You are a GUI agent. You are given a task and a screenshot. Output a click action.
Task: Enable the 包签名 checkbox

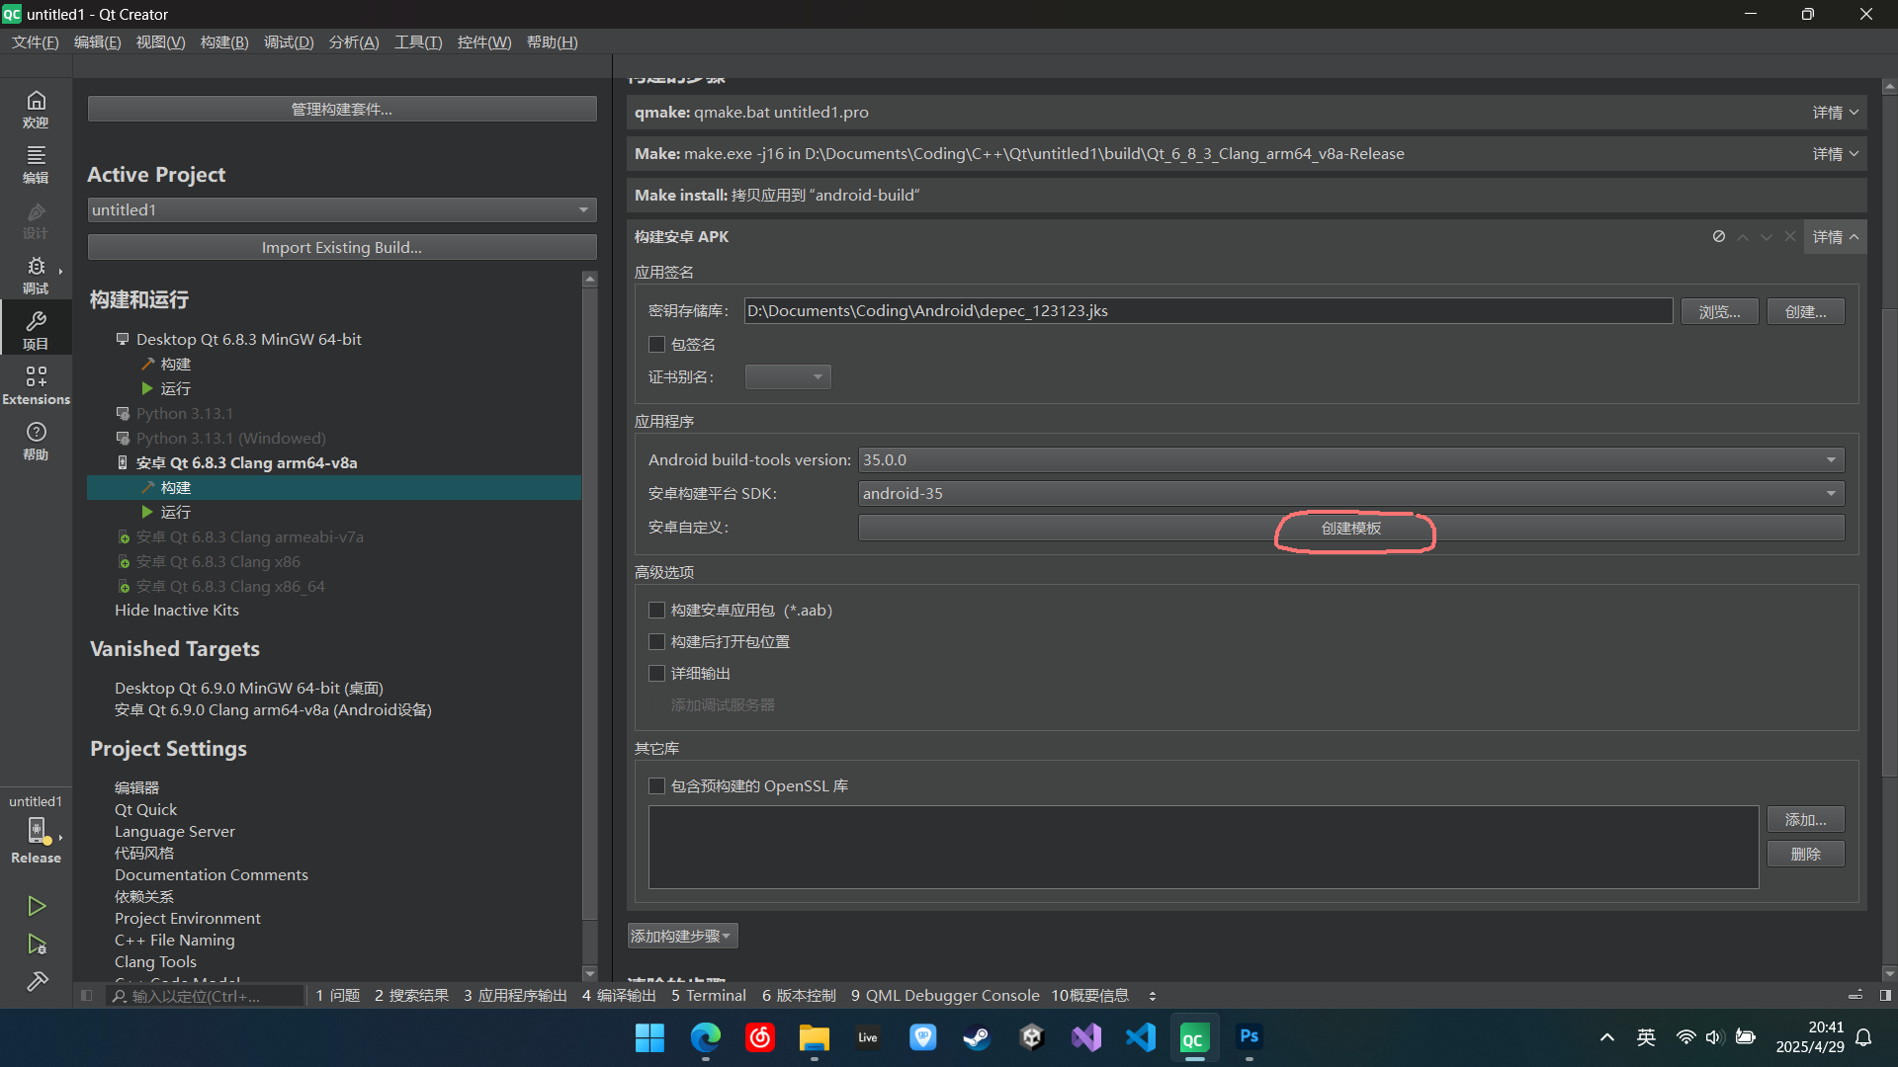click(656, 344)
